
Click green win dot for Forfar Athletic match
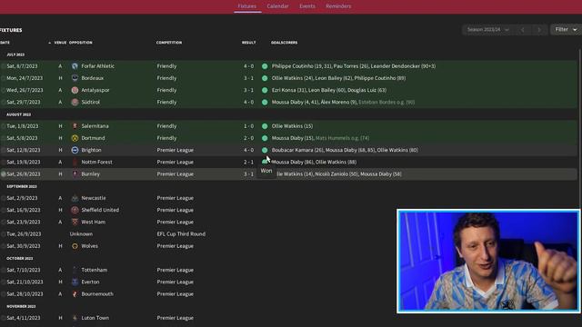tap(265, 66)
